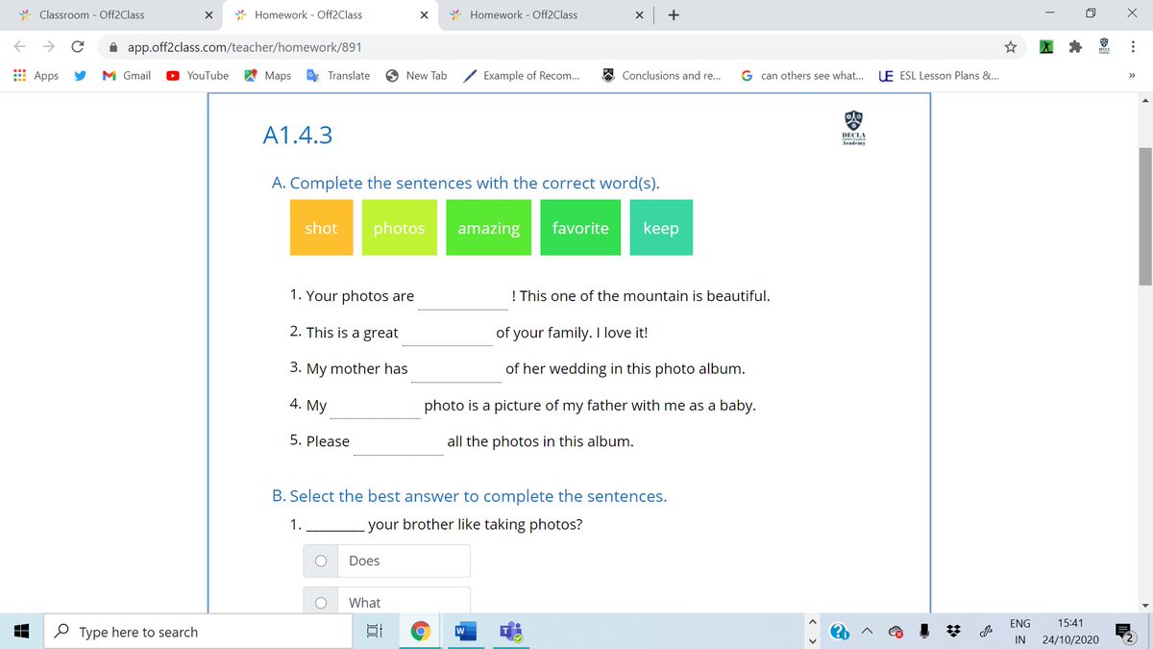Open the Translate bookmark link
The width and height of the screenshot is (1153, 649).
pos(338,75)
